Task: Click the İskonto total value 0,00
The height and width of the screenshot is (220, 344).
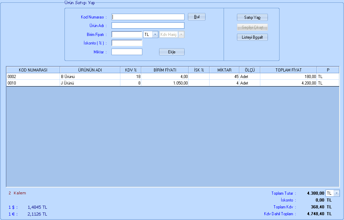Action: (320, 200)
